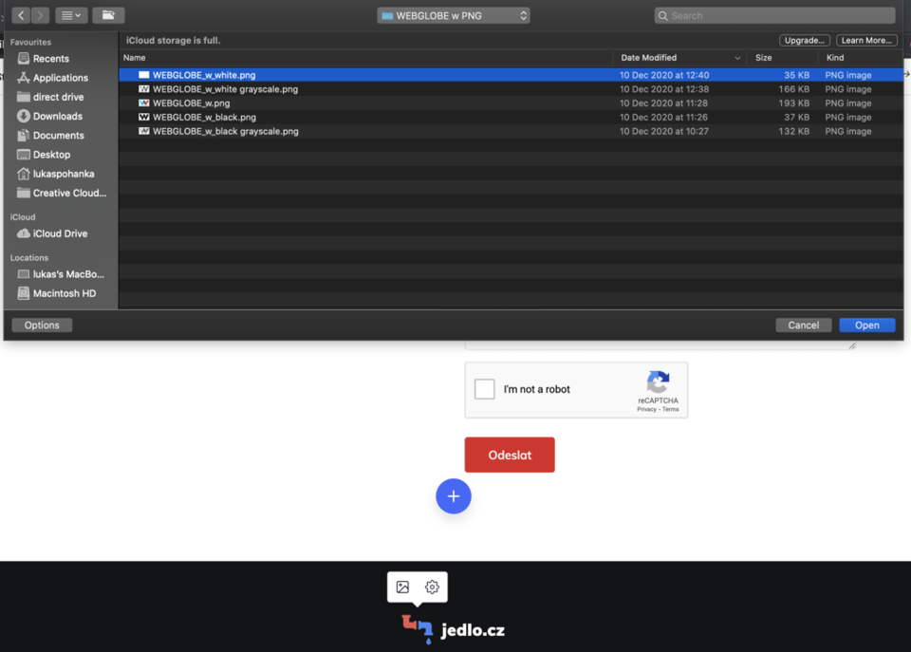Select WEBGLOBE_w_black grayscale.png file
Image resolution: width=911 pixels, height=652 pixels.
(511, 131)
